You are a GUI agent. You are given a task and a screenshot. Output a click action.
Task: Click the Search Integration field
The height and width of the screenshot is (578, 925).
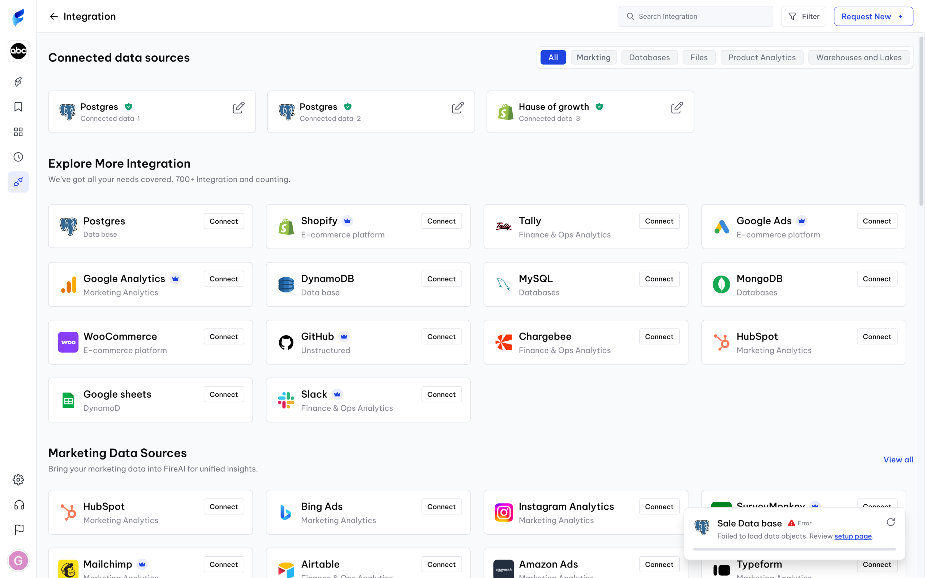click(696, 17)
